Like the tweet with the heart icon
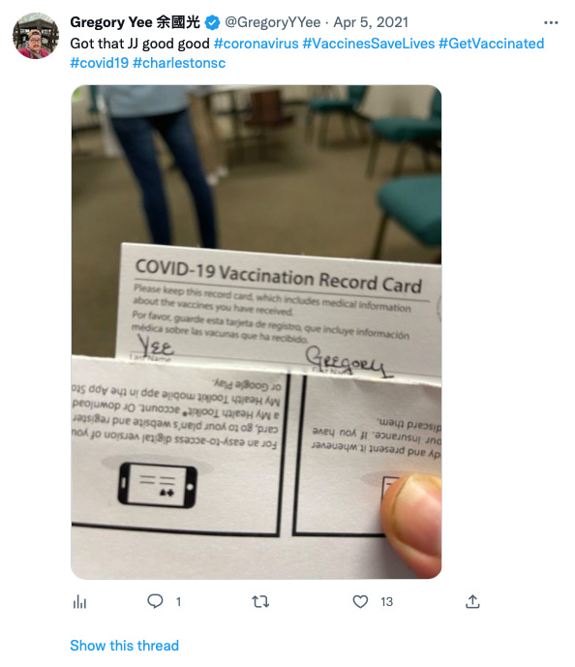 pyautogui.click(x=360, y=601)
